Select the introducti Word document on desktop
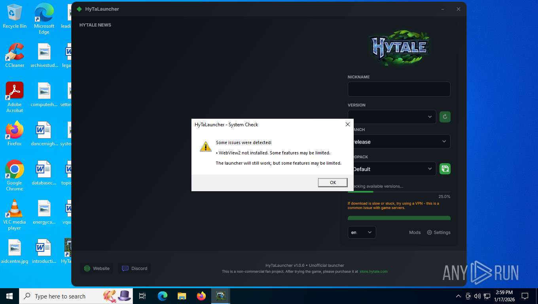The height and width of the screenshot is (304, 538). (x=44, y=252)
